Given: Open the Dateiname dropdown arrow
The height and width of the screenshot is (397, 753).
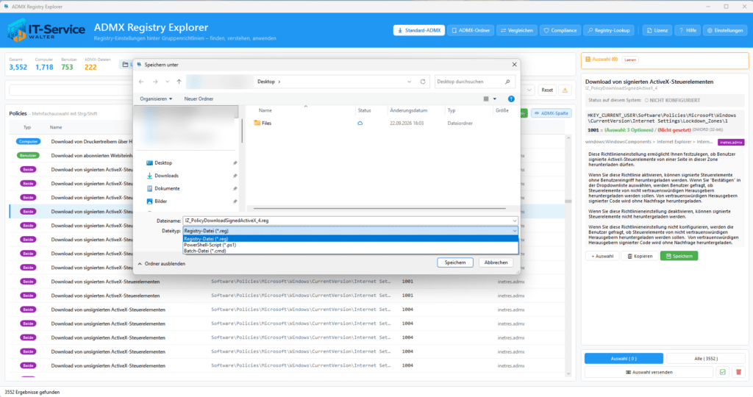Looking at the screenshot, I should 515,221.
